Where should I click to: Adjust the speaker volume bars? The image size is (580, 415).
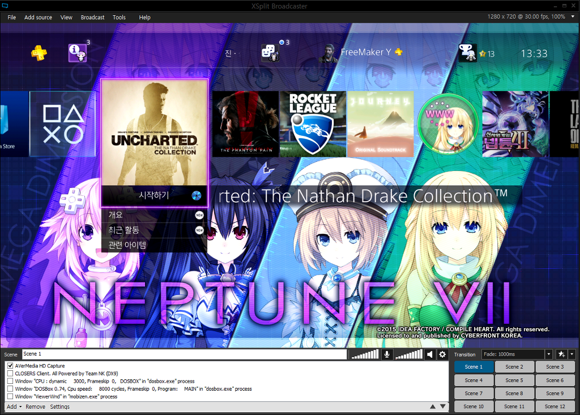(409, 354)
